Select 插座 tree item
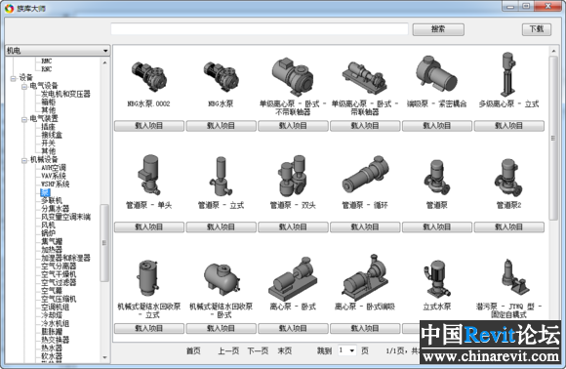Viewport: 566px width, 369px height. click(49, 127)
